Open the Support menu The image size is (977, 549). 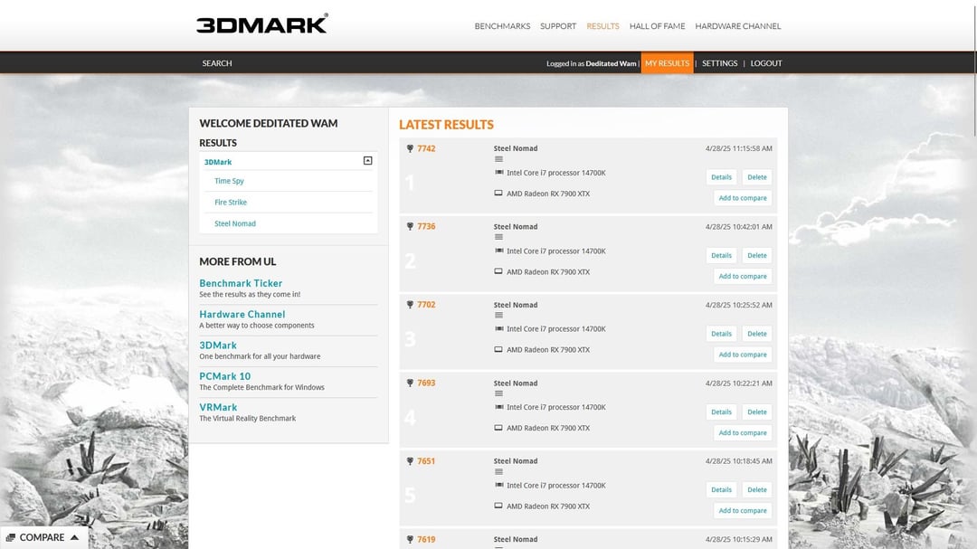pos(557,26)
